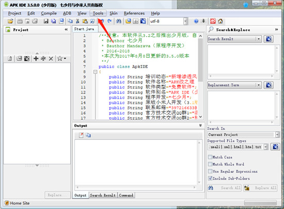Image resolution: width=284 pixels, height=209 pixels.
Task: Click the red Weibo toolbar icon
Action: click(x=213, y=21)
